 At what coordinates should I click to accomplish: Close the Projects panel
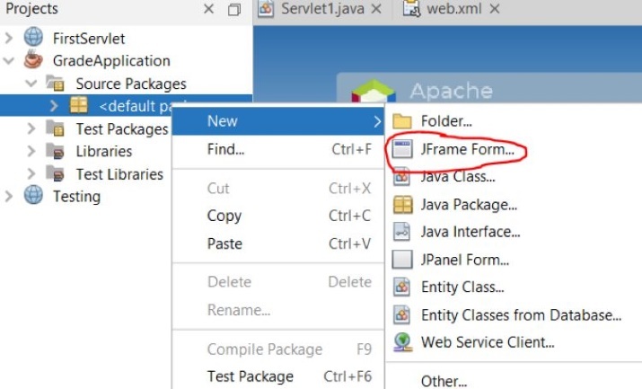pos(209,9)
